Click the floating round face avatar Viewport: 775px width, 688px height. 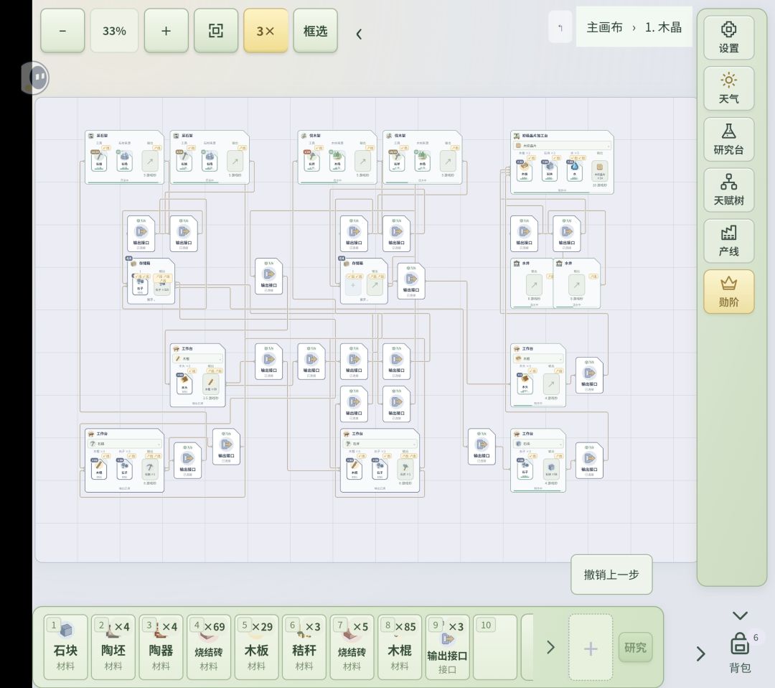point(35,78)
